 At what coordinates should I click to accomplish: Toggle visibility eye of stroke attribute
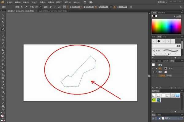point(153,68)
